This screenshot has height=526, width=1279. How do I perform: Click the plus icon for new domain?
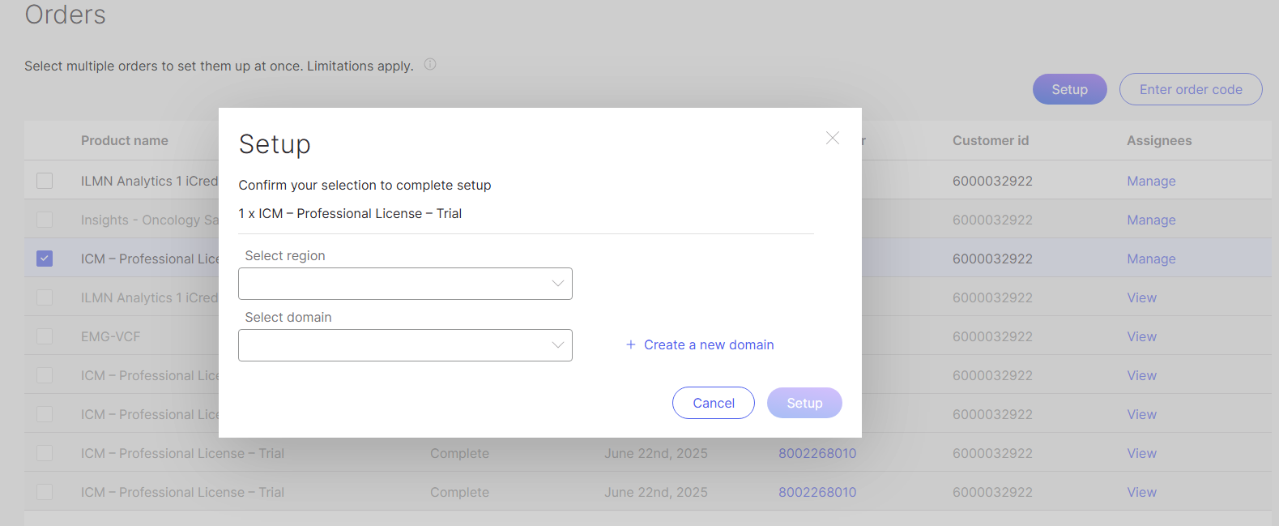tap(630, 345)
